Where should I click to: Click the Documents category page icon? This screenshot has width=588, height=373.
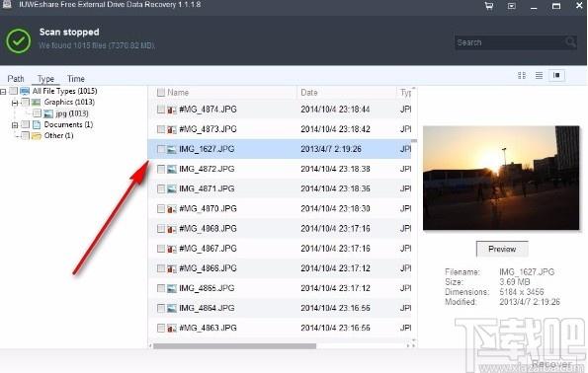37,124
